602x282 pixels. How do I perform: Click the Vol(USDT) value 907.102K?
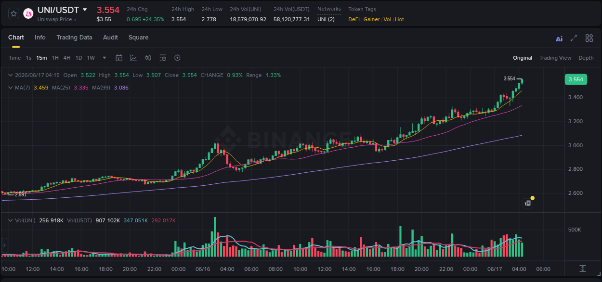coord(108,220)
